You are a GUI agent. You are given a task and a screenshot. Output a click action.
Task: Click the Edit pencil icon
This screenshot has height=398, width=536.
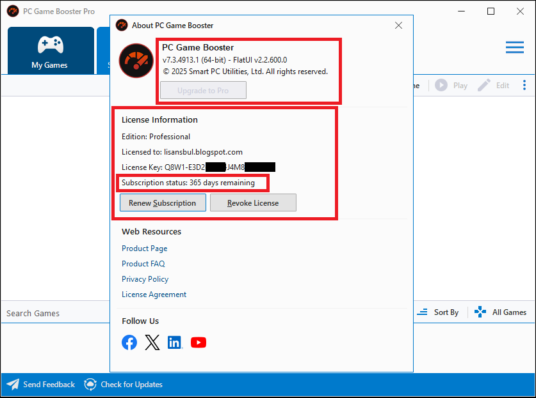click(x=484, y=86)
